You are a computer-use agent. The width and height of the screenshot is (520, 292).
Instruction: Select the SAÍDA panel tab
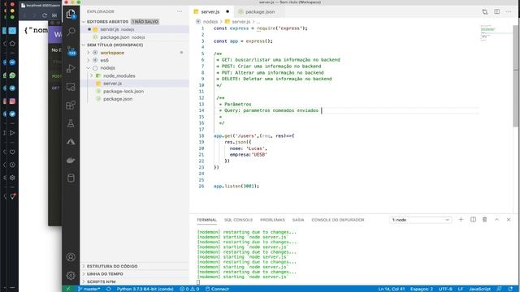(298, 220)
